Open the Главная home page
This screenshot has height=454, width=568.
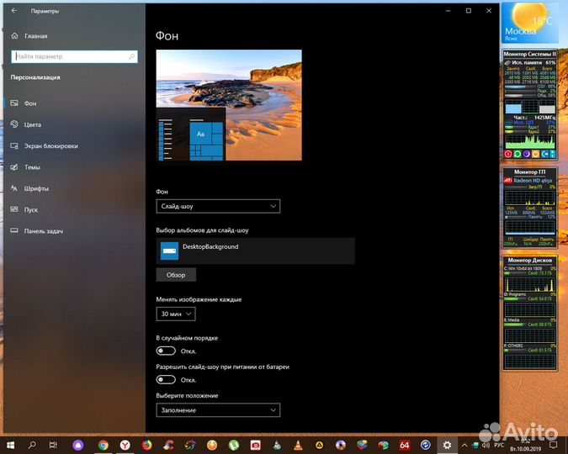(x=29, y=36)
